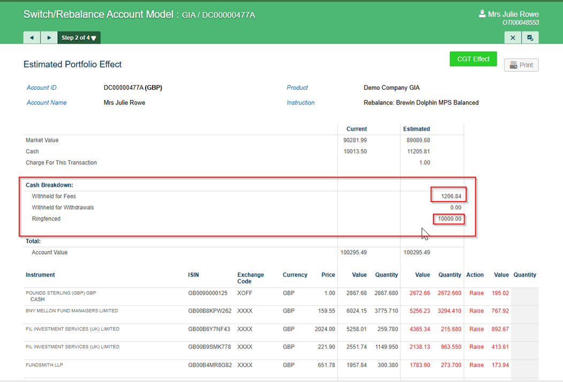Expand the step navigation triangle

coord(94,37)
